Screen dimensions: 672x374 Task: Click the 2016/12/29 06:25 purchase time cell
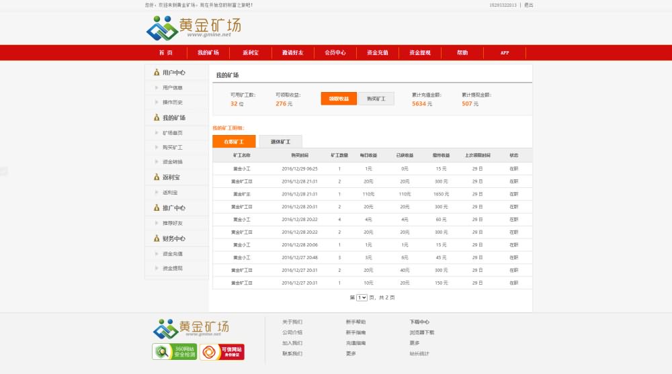[300, 169]
